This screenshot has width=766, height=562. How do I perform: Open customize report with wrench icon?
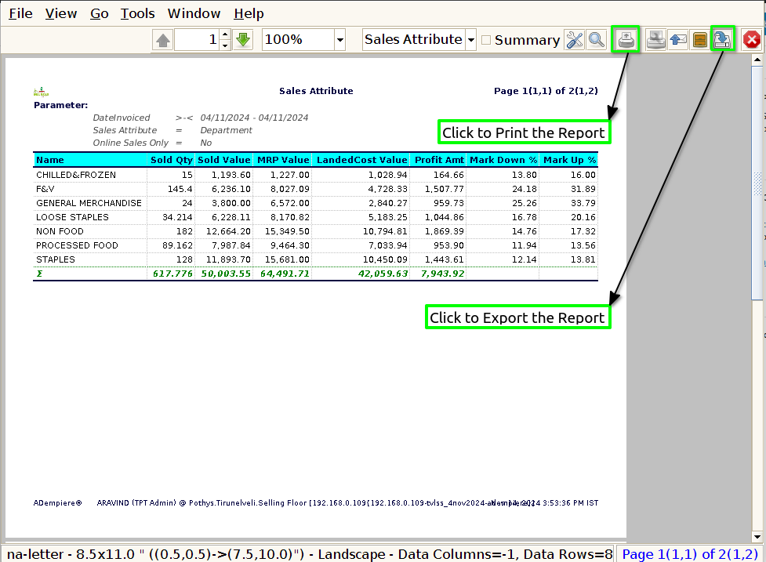pyautogui.click(x=575, y=40)
